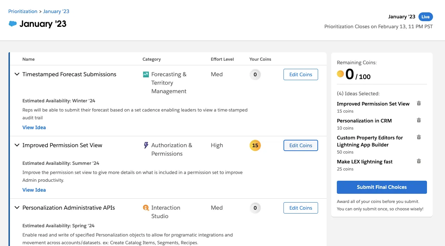Remove Personalization in CRM via trash icon
Image resolution: width=445 pixels, height=246 pixels.
coord(419,120)
